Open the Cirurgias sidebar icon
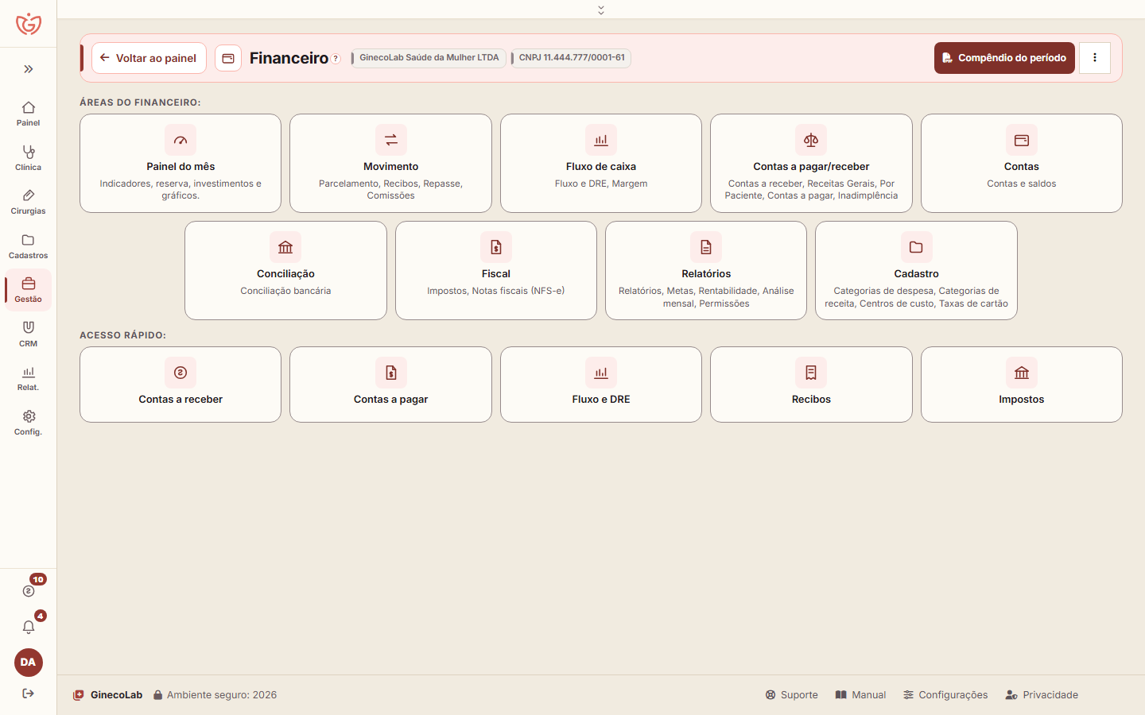Image resolution: width=1145 pixels, height=715 pixels. click(x=29, y=202)
